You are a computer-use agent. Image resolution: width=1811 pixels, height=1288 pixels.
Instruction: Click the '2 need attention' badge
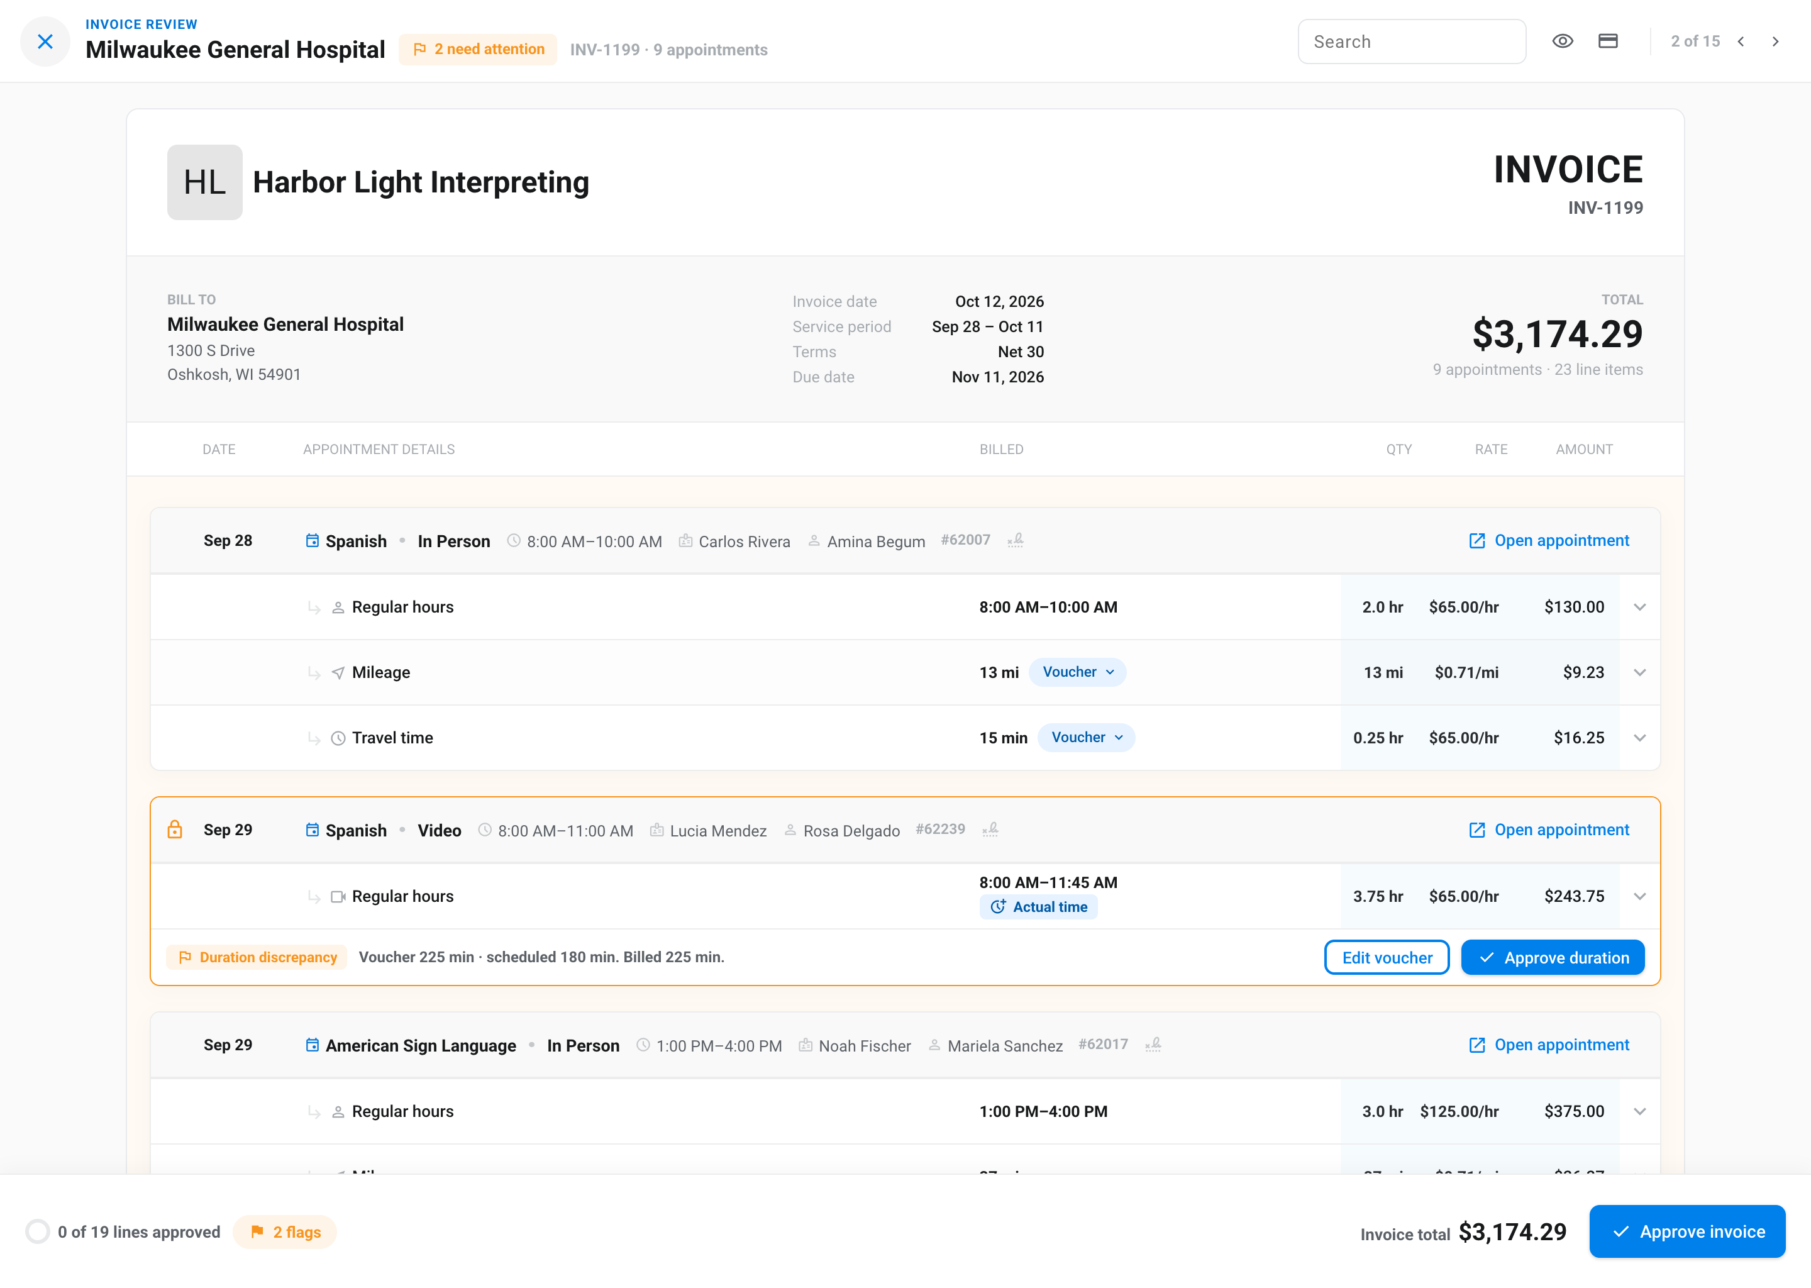(478, 49)
